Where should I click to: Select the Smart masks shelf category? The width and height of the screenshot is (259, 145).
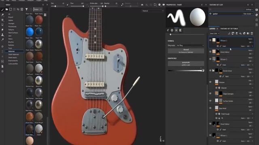[x=13, y=58]
